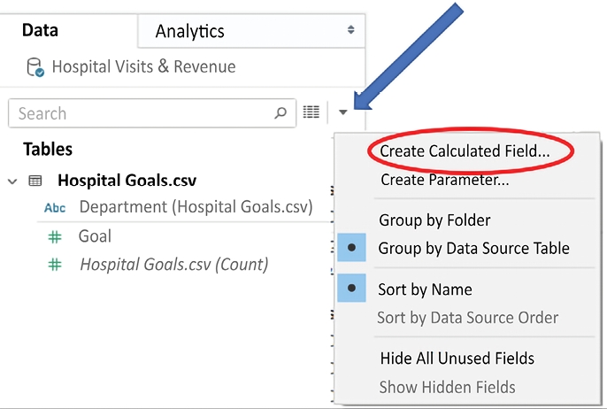This screenshot has height=409, width=607.
Task: Click the number icon beside Hospital Goals.csv (Count)
Action: click(x=55, y=264)
